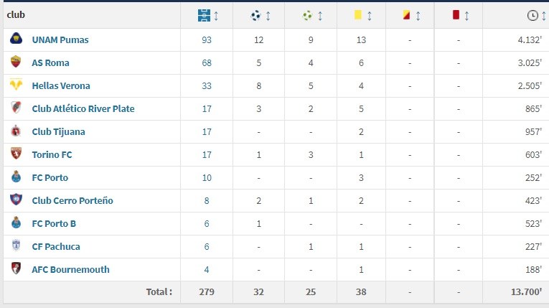The image size is (549, 308).
Task: Open the Hellas Verona club link
Action: (x=61, y=86)
